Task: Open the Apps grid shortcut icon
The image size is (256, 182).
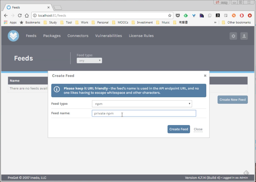Action: click(x=6, y=23)
